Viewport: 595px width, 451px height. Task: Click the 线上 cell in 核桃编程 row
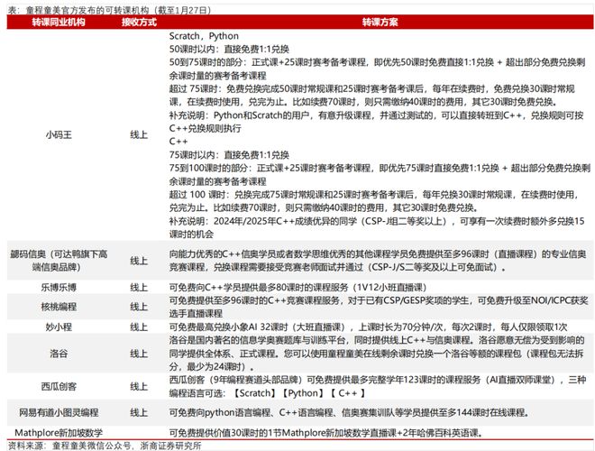pyautogui.click(x=139, y=307)
